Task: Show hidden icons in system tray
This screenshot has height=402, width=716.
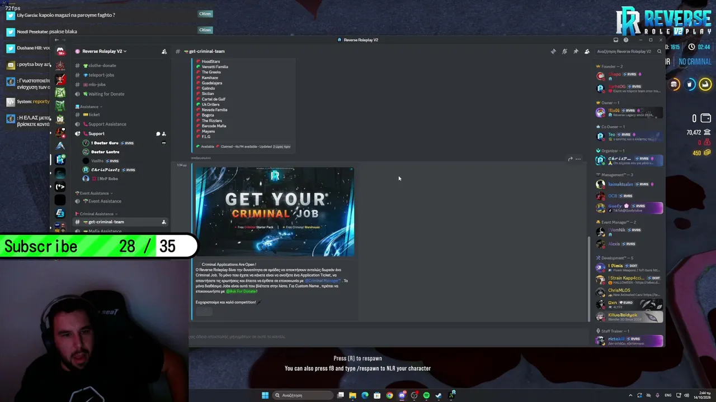Action: 631,395
